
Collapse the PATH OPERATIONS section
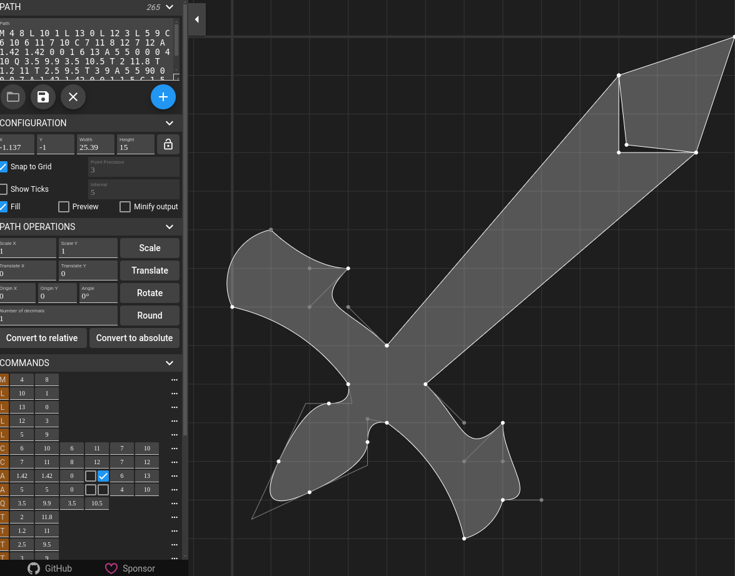click(x=170, y=227)
